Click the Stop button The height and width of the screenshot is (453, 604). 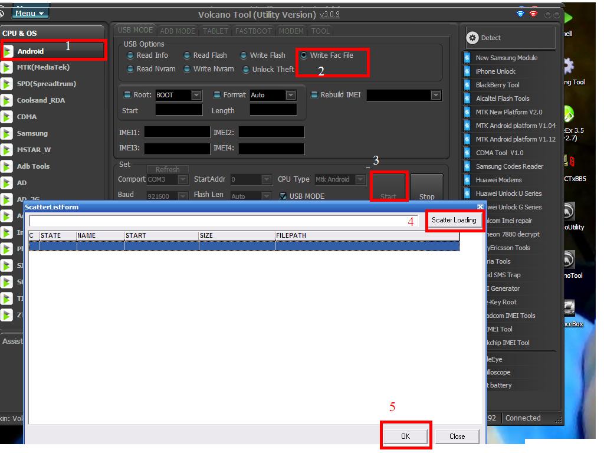(x=426, y=188)
